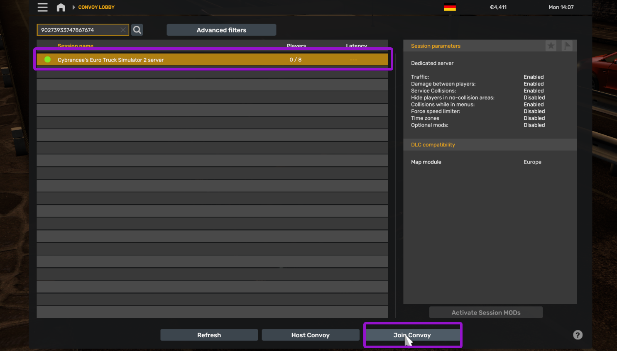Click Collisions while in menus label
The image size is (617, 351).
pyautogui.click(x=443, y=104)
